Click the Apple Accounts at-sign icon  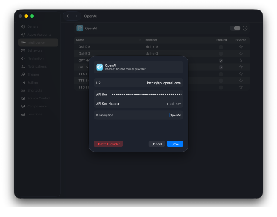pos(23,34)
